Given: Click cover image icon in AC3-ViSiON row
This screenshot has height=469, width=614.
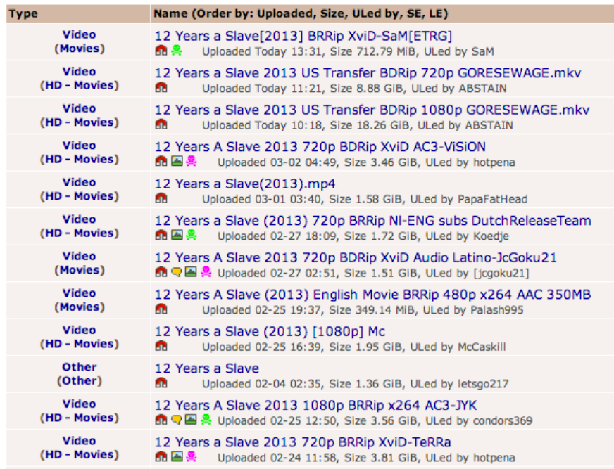Looking at the screenshot, I should 177,161.
